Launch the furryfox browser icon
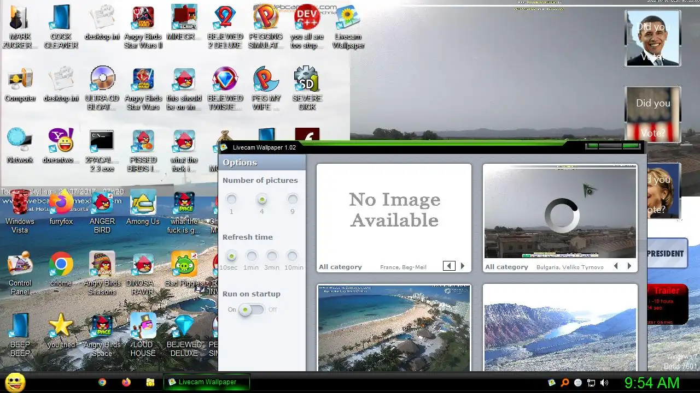This screenshot has width=700, height=393. [61, 208]
